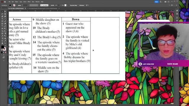Open the Effect menu
Screen dimensions: 189x106
click(29, 2)
